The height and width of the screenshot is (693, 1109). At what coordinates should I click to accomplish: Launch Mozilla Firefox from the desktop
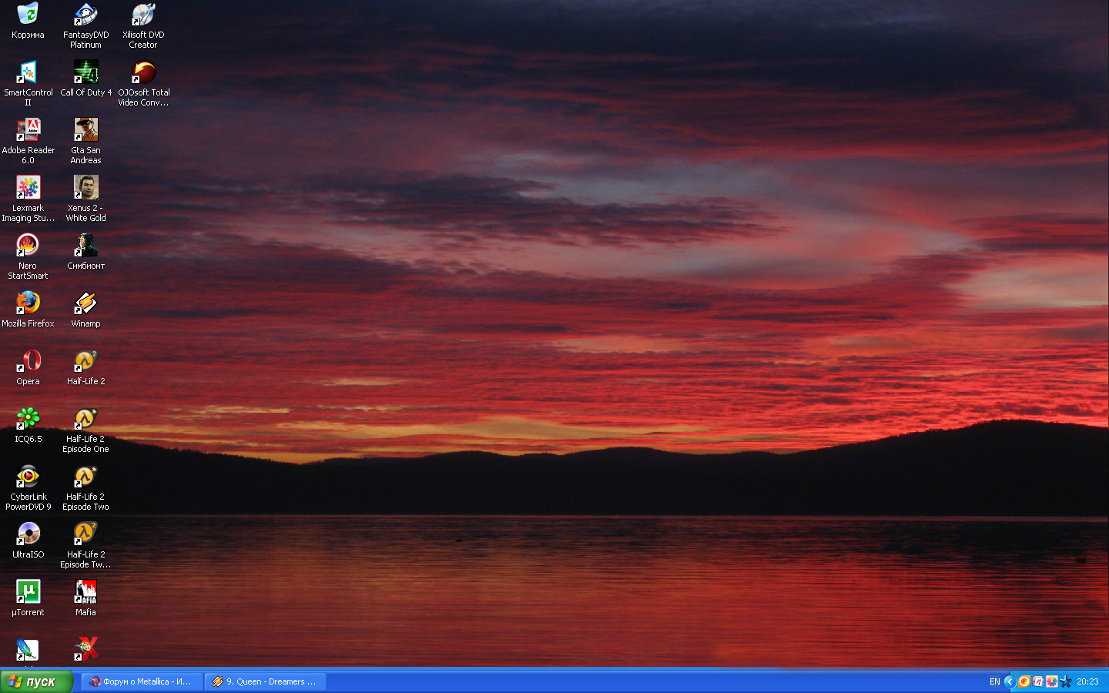coord(28,303)
